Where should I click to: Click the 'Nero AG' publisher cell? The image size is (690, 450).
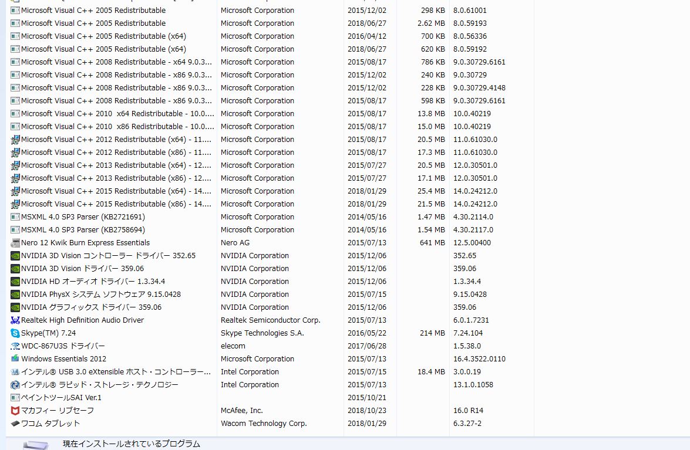pyautogui.click(x=235, y=242)
